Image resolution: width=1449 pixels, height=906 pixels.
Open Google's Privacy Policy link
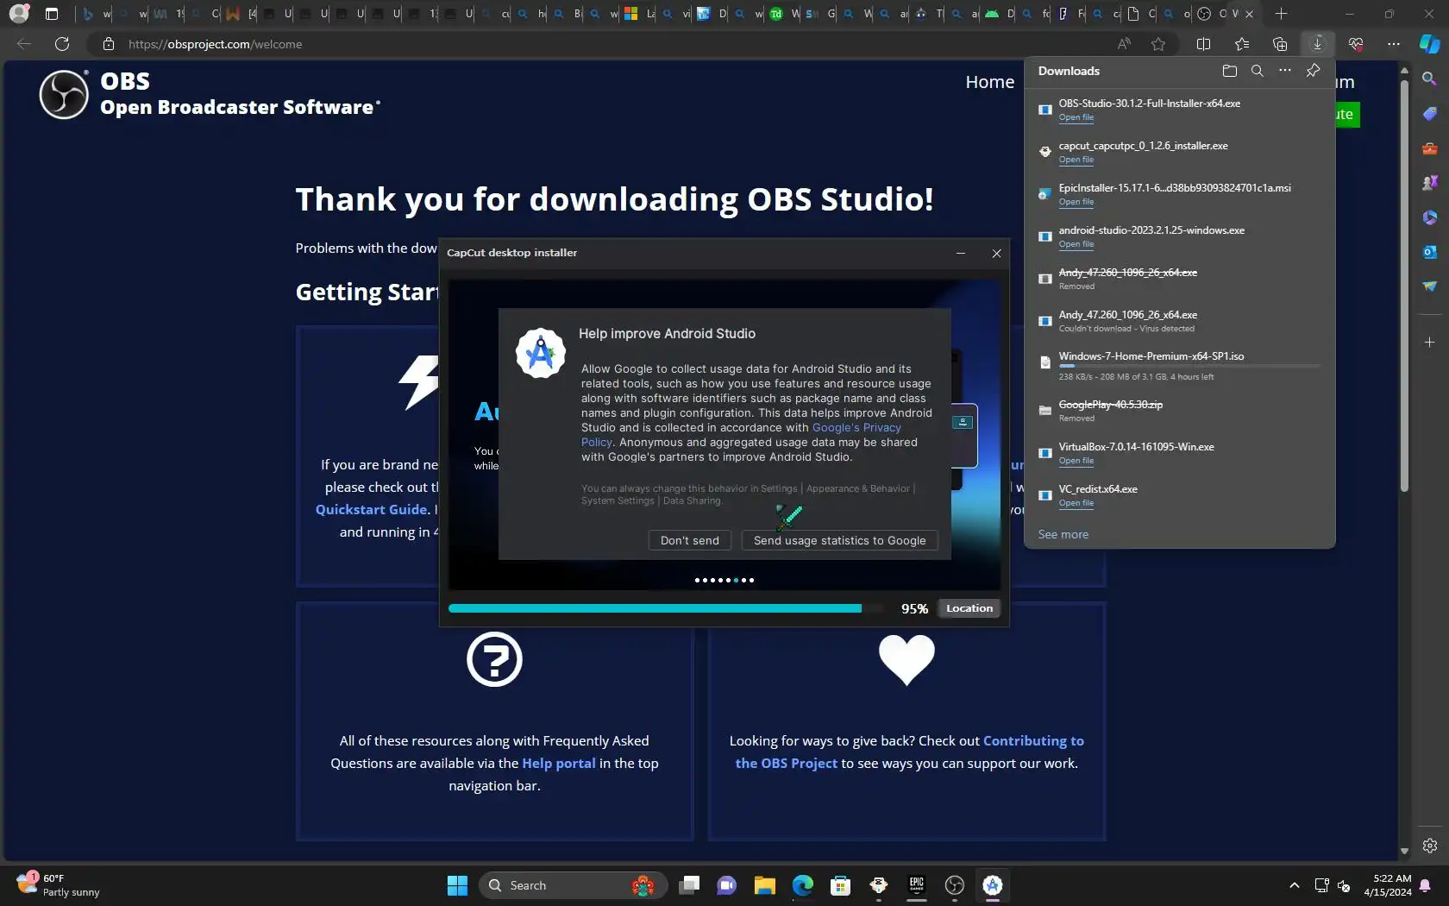742,434
